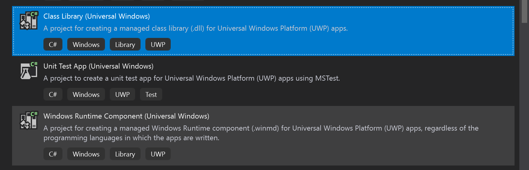The width and height of the screenshot is (529, 170).
Task: Click the C# tag under Unit Test App
Action: [53, 94]
